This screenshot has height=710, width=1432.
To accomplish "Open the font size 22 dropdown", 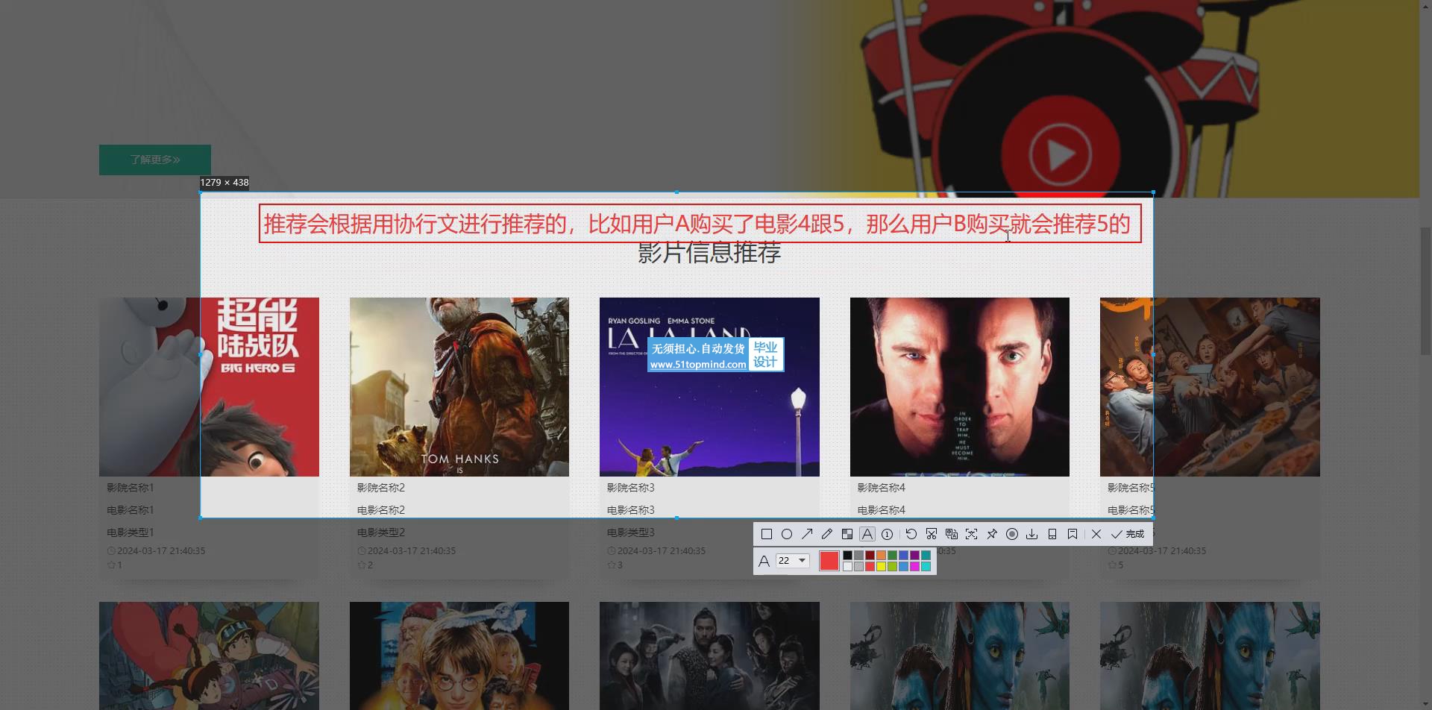I will coord(793,561).
